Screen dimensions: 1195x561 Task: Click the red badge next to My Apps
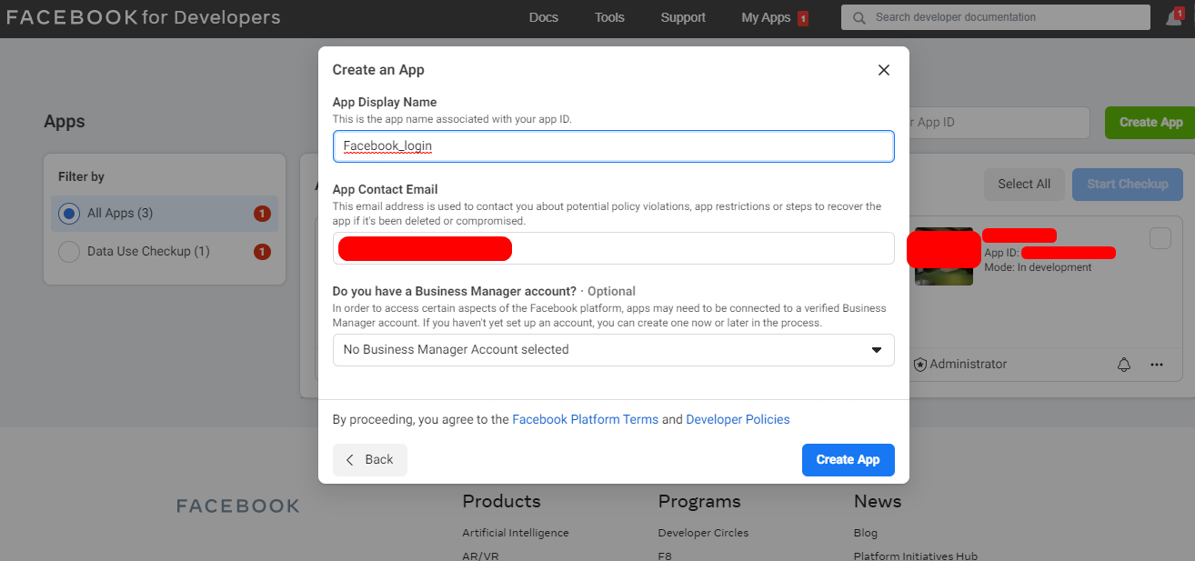click(804, 15)
